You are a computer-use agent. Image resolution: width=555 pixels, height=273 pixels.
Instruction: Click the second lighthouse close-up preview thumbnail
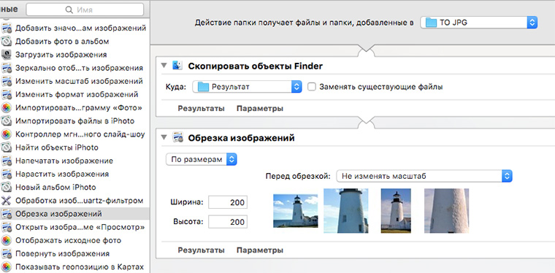pos(346,211)
